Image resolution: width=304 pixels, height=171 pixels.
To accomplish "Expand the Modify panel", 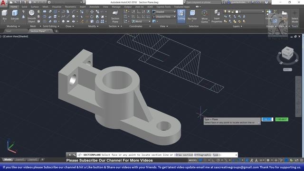I will [x=93, y=26].
